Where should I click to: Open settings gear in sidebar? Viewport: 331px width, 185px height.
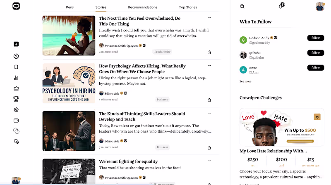click(x=16, y=110)
